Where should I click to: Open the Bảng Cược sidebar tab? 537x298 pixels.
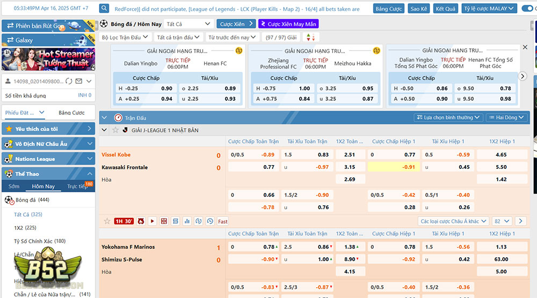pos(71,113)
